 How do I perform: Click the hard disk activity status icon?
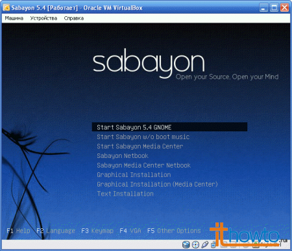coord(186,244)
